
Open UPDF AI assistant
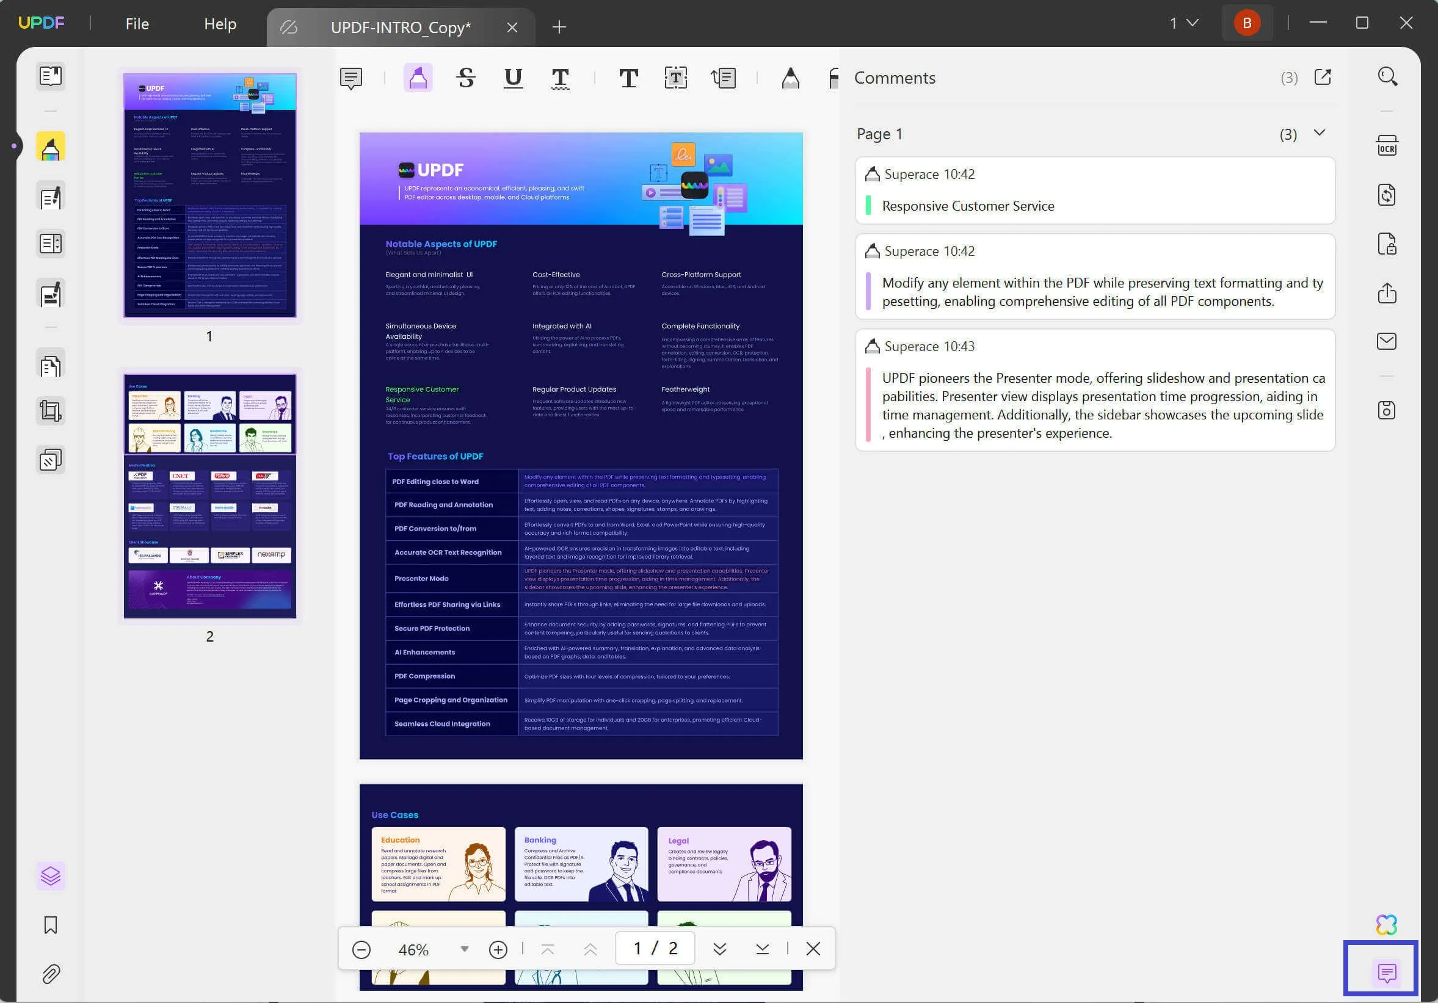1387,924
